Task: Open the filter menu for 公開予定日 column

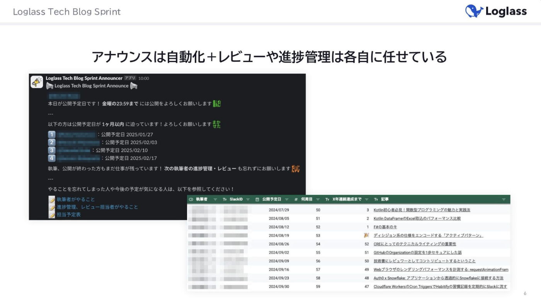Action: (x=286, y=199)
